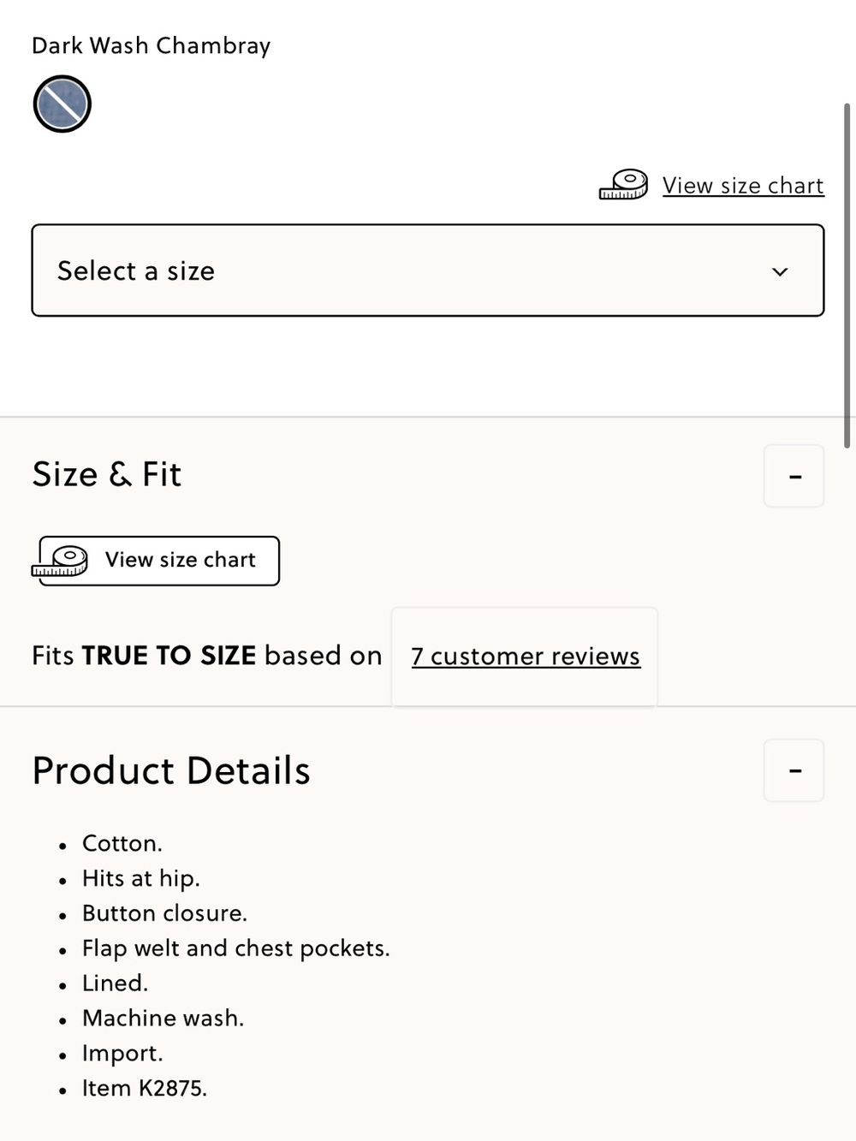The height and width of the screenshot is (1141, 856).
Task: Click tape measure icon inside size chart button
Action: coord(60,562)
